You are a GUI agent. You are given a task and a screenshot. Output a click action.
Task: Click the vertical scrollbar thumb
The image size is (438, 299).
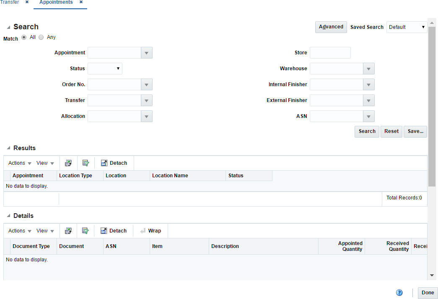coord(432,107)
